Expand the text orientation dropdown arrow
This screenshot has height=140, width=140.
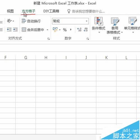(13, 21)
